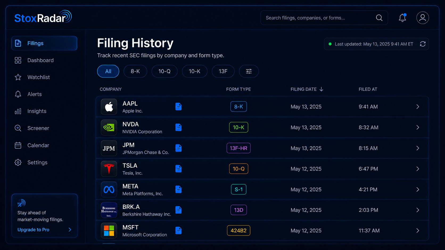445x250 pixels.
Task: Click the Last updated status text
Action: click(374, 44)
